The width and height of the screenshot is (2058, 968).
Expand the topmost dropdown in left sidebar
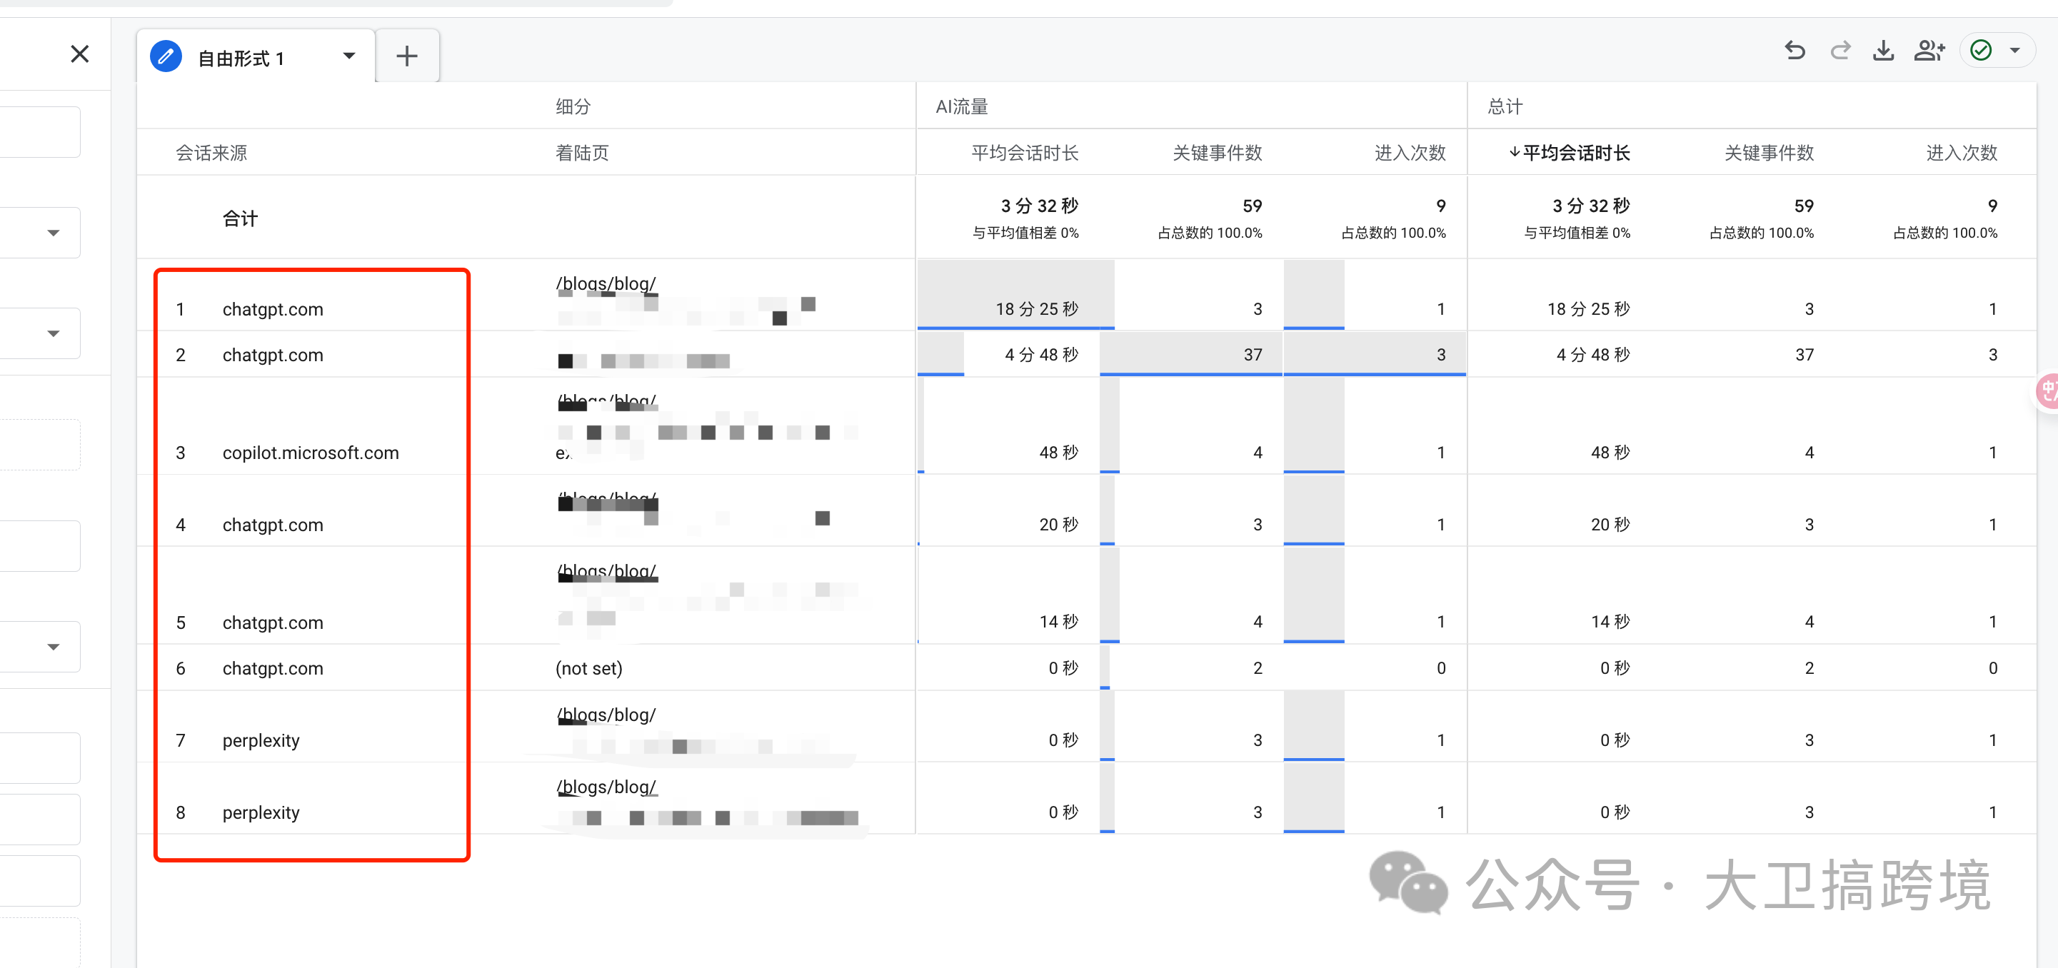[x=53, y=231]
